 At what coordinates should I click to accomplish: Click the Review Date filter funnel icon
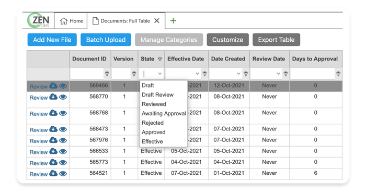pyautogui.click(x=285, y=74)
